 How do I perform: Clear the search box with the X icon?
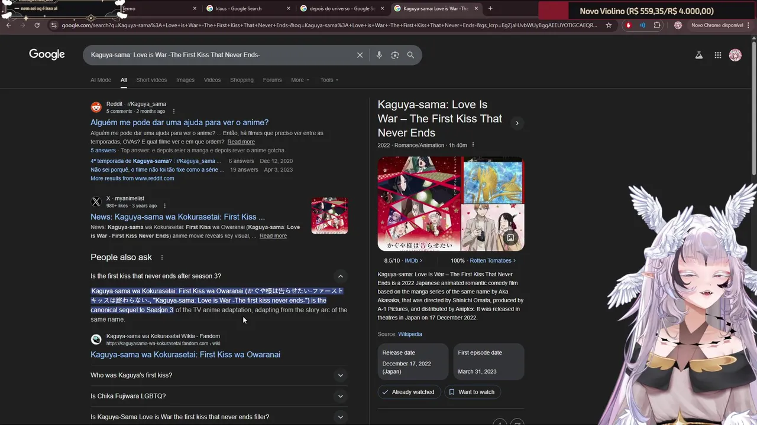click(360, 55)
